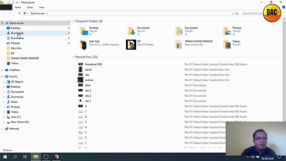Expand New Volume (E:) drive node

tap(4, 122)
